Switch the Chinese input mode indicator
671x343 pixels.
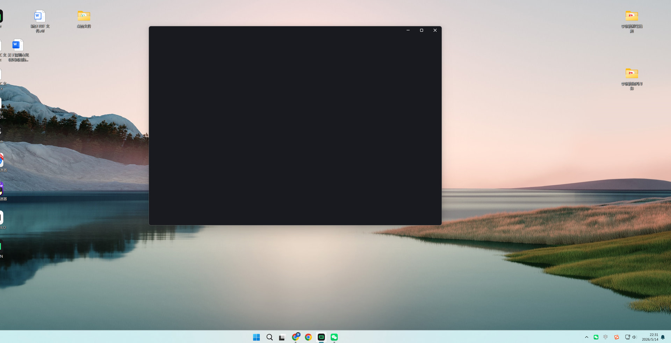tap(606, 337)
